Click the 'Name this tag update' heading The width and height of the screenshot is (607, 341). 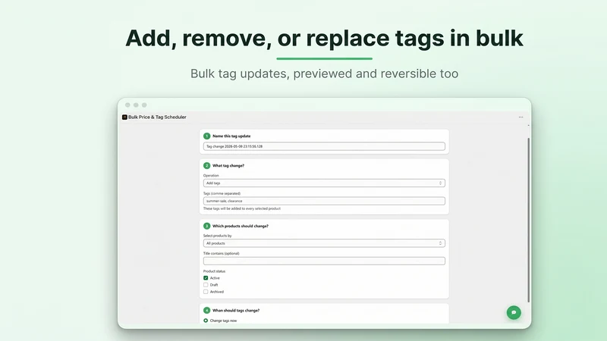coord(231,136)
